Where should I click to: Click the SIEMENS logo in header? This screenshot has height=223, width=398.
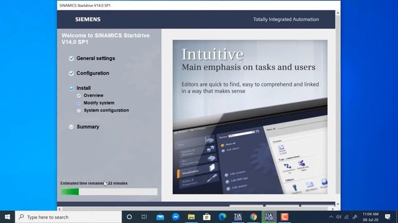tap(88, 19)
